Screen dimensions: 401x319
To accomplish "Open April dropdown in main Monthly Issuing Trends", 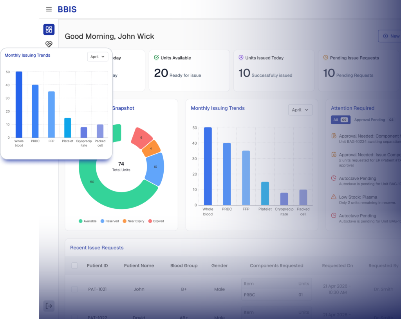I will click(300, 110).
